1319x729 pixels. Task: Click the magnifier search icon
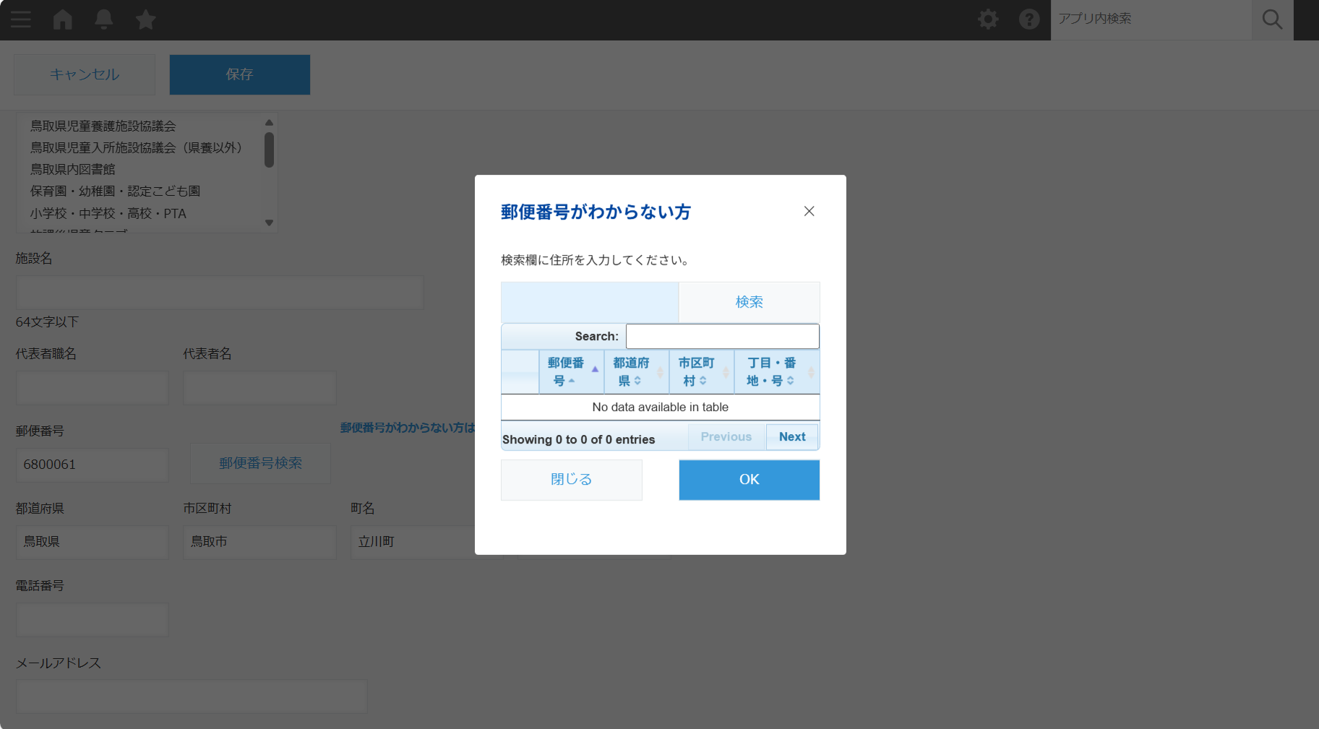point(1272,20)
